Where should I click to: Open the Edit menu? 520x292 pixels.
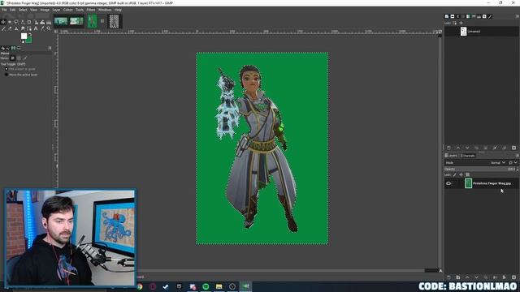(13, 10)
